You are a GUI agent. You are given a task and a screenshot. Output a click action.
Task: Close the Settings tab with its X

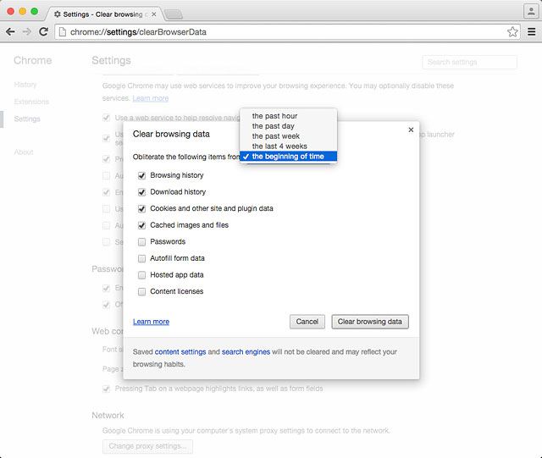point(154,14)
